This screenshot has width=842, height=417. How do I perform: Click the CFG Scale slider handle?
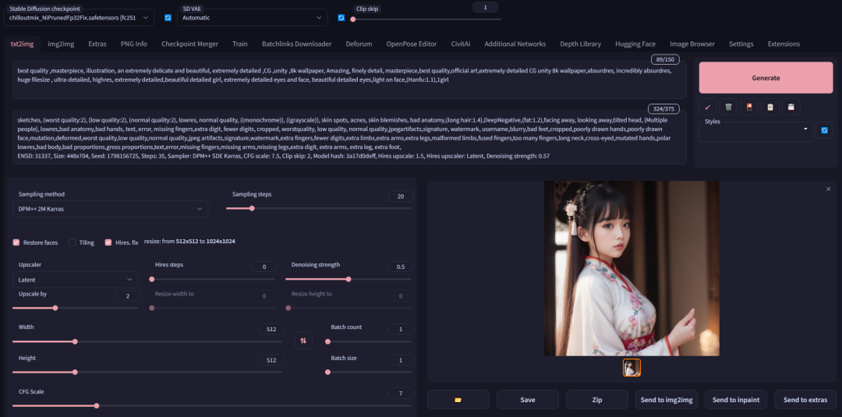[x=97, y=405]
